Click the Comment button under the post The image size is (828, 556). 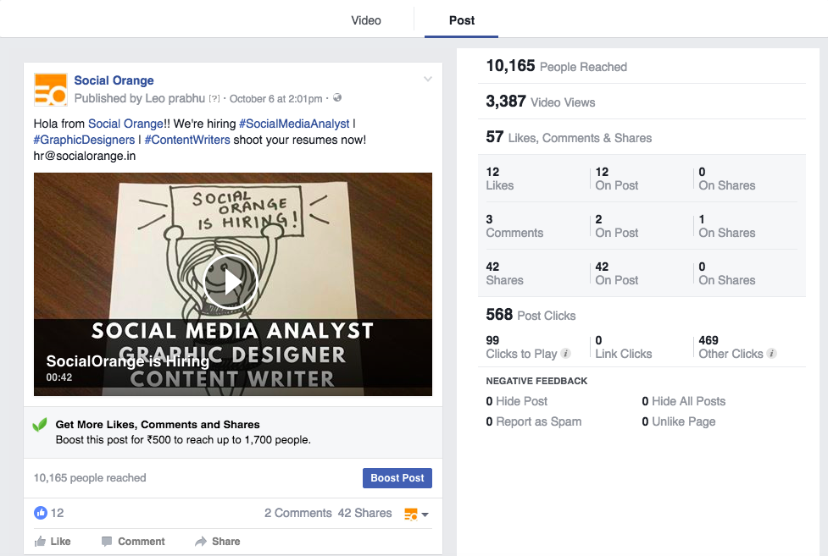click(x=133, y=542)
